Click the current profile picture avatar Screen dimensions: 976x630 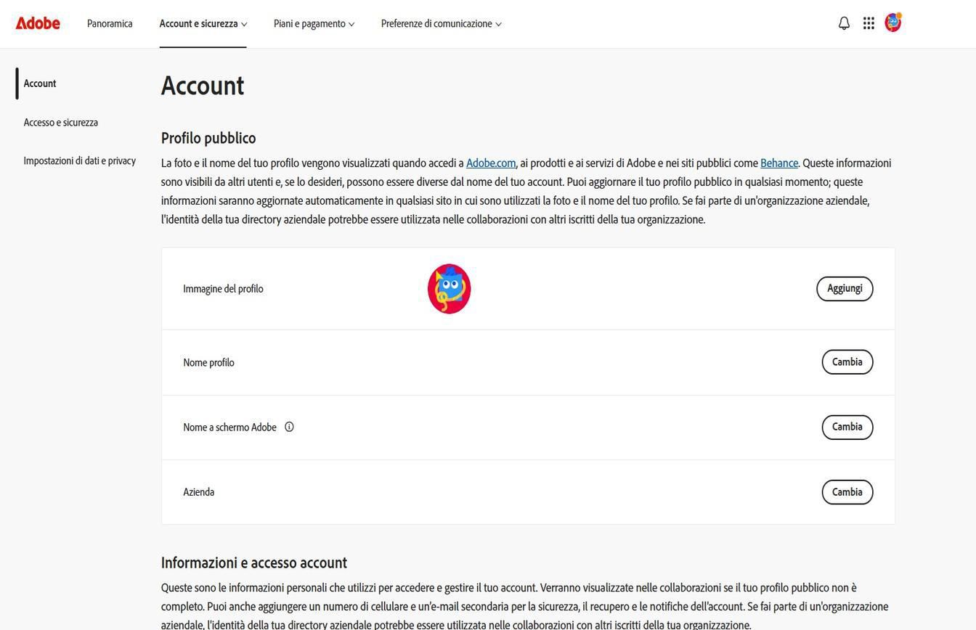[449, 288]
